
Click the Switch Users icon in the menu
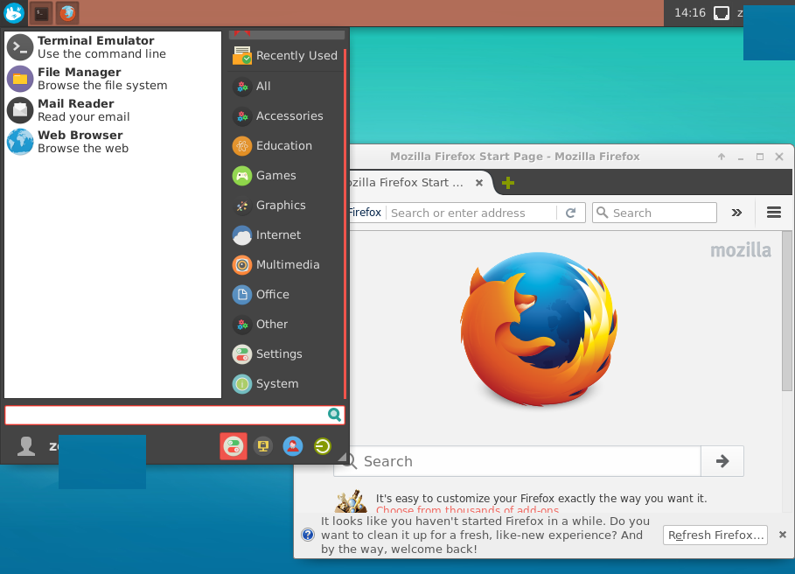[x=292, y=446]
